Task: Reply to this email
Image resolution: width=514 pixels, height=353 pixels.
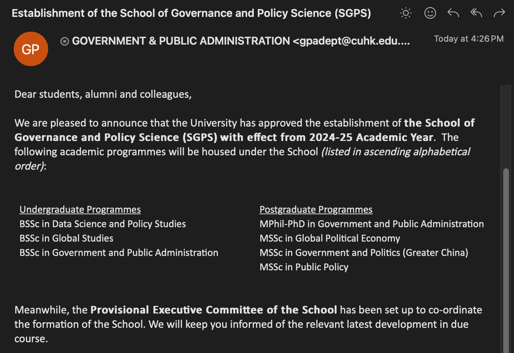Action: coord(453,13)
